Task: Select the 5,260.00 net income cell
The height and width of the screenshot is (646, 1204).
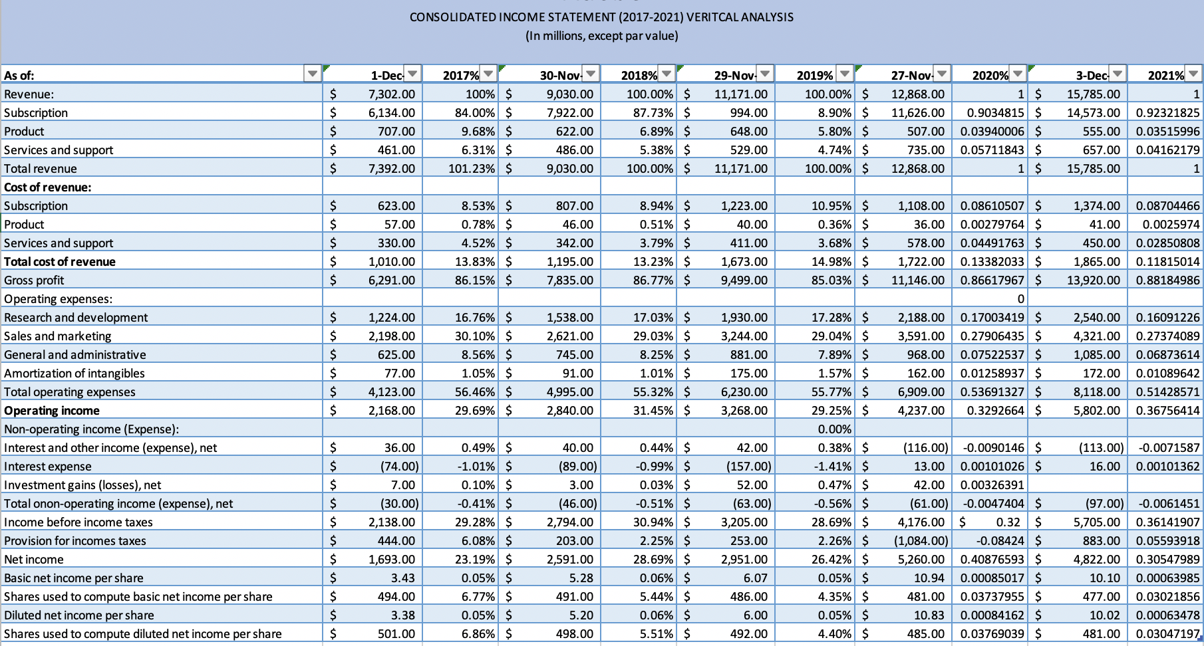Action: tap(903, 560)
